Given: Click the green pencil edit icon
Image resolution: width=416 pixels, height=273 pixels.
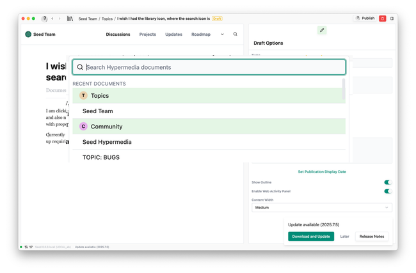Looking at the screenshot, I should coord(322,30).
